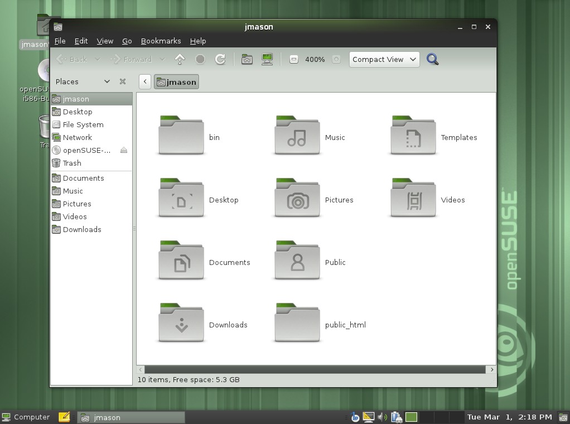This screenshot has width=570, height=424.
Task: Open the Bookmarks menu
Action: click(x=161, y=41)
